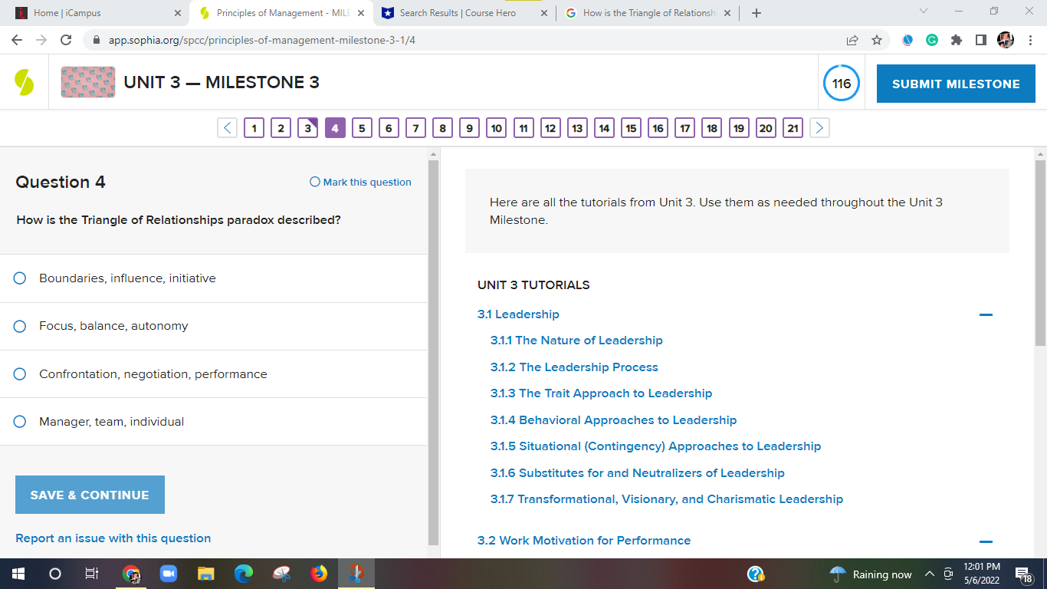Show hidden system tray icons
The width and height of the screenshot is (1047, 589).
pos(930,574)
